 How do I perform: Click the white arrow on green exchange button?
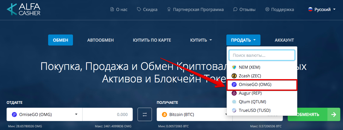tap(334, 115)
